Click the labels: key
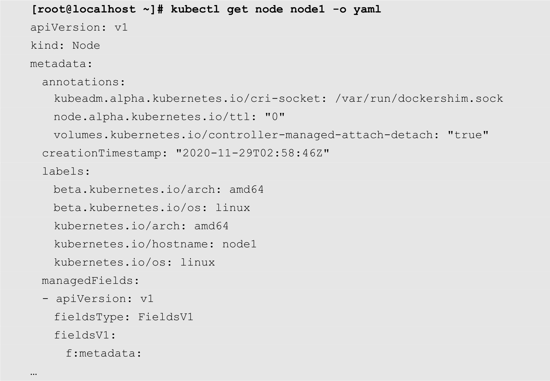The width and height of the screenshot is (550, 381). (66, 171)
